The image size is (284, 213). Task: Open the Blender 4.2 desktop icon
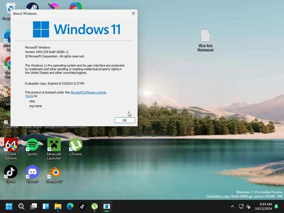coord(54,174)
